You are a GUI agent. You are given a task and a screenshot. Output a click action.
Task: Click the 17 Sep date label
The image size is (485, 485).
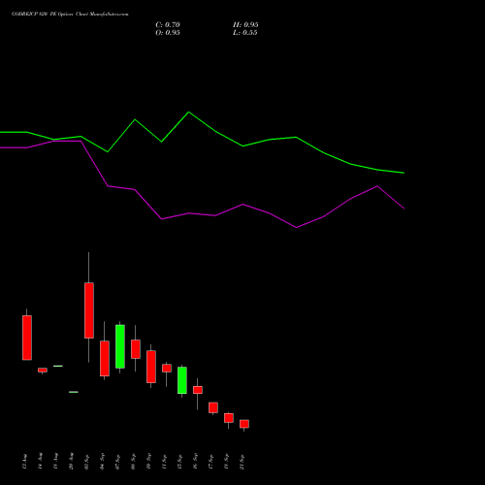(211, 462)
